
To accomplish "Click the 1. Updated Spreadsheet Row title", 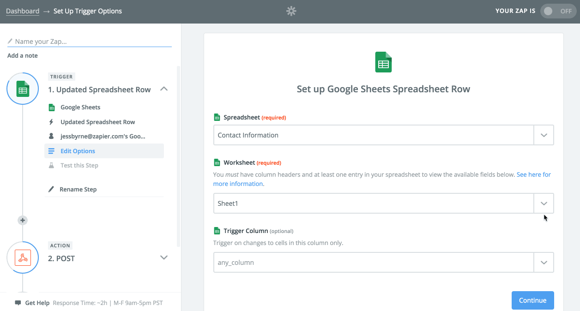I will pos(99,90).
